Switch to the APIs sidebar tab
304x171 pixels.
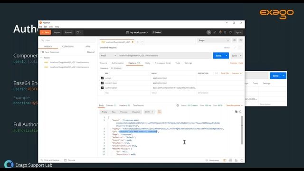click(x=87, y=47)
